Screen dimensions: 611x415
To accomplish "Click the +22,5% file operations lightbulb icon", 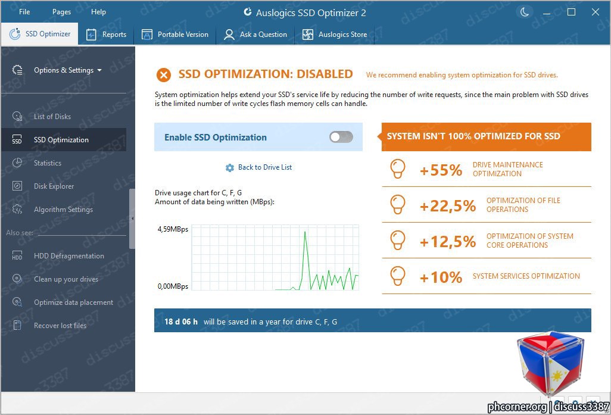I will [397, 205].
